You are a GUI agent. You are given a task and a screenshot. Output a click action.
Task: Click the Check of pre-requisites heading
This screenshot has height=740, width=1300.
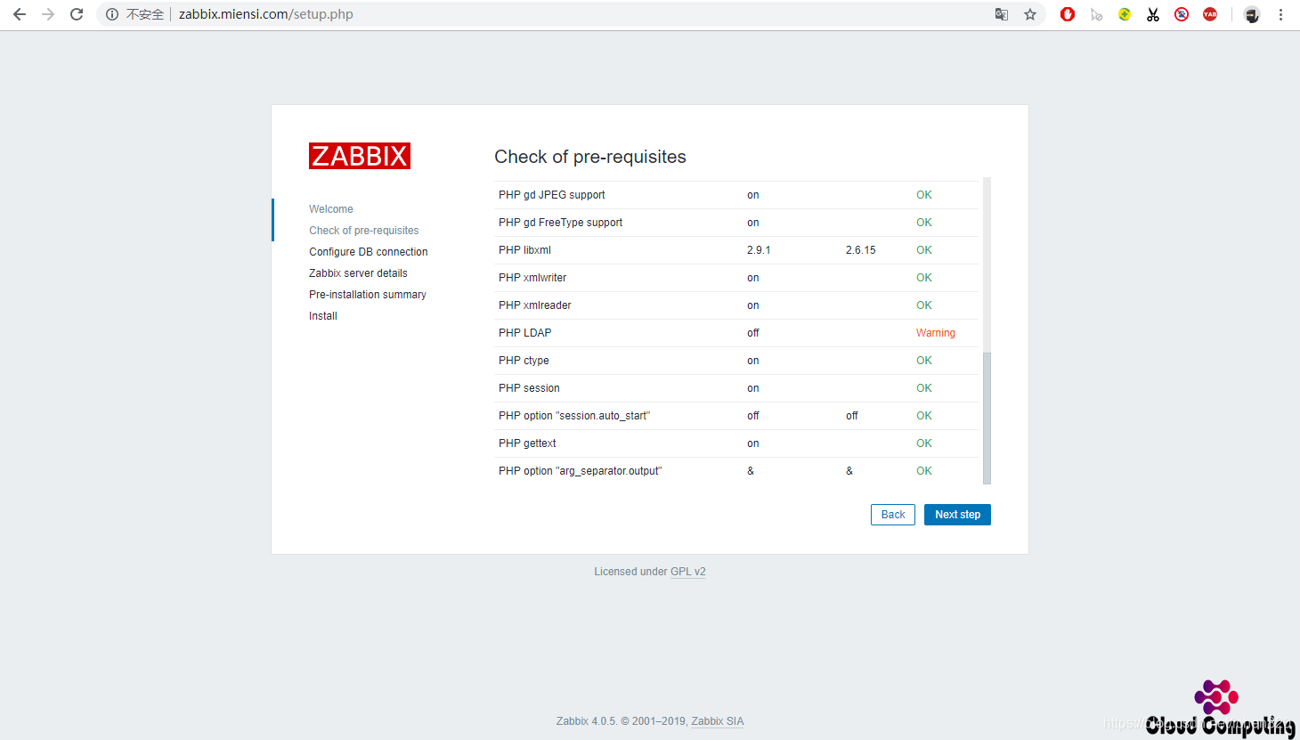click(590, 157)
